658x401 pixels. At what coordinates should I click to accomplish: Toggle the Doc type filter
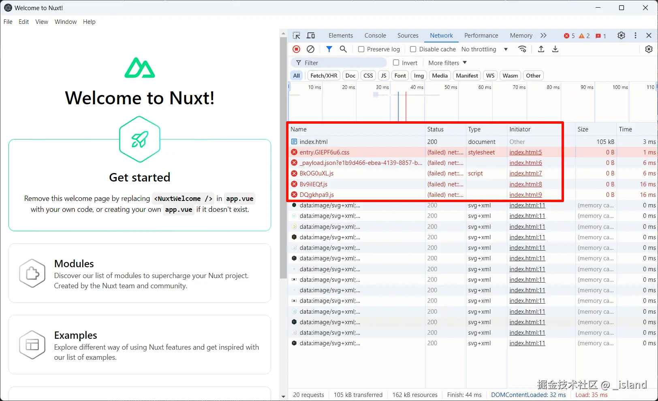pyautogui.click(x=350, y=76)
